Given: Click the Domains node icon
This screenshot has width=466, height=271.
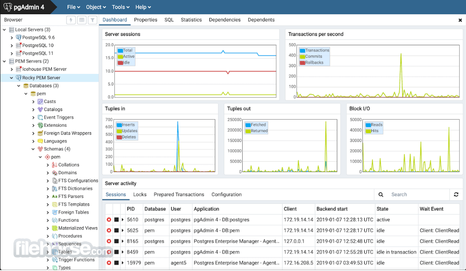Looking at the screenshot, I should click(54, 173).
